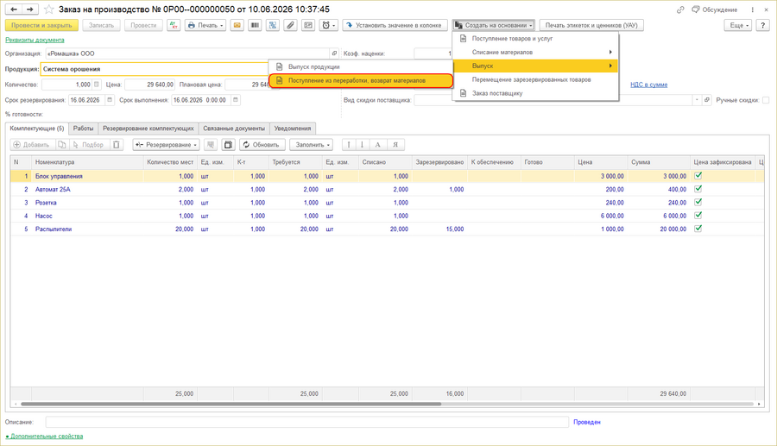Copy link to the document via chain icon
Viewport: 777px width, 446px height.
tap(680, 9)
